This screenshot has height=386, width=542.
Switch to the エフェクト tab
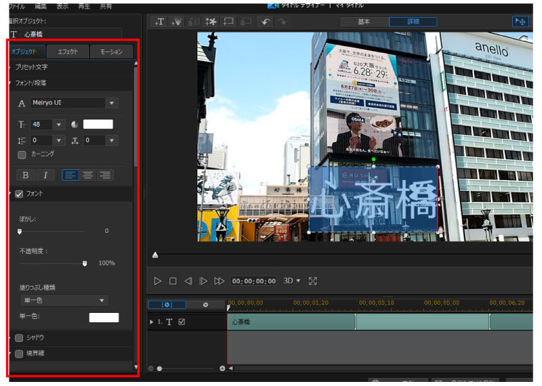click(x=68, y=51)
